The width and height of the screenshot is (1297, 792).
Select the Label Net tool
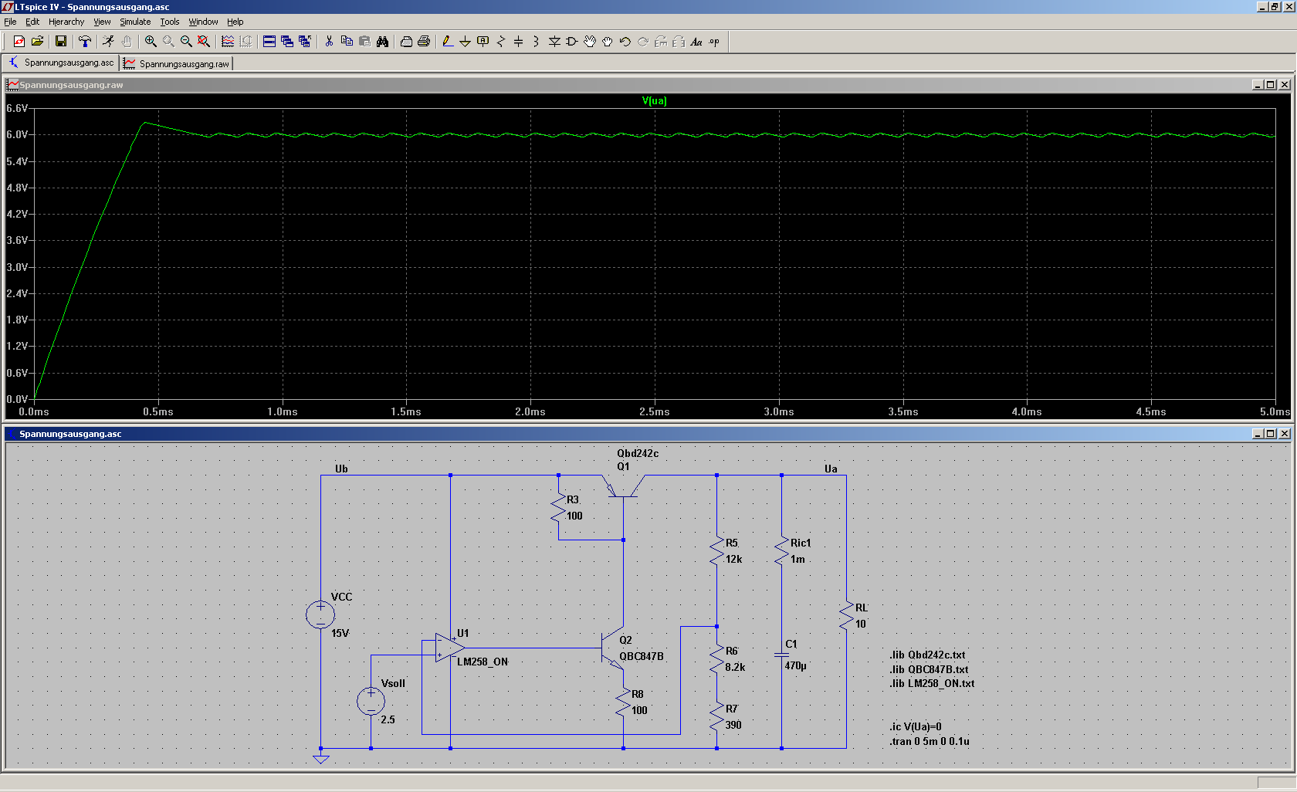(483, 42)
